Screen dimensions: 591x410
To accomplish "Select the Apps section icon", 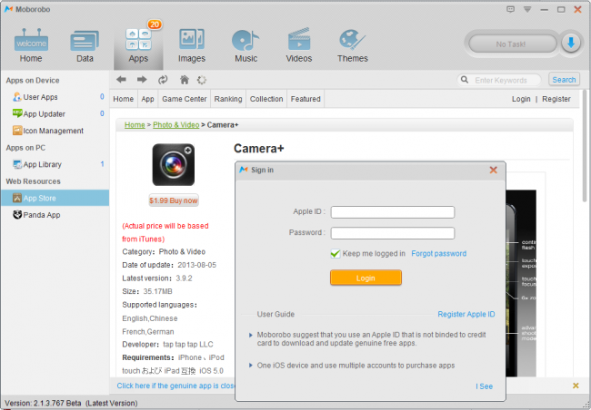I will (x=138, y=45).
